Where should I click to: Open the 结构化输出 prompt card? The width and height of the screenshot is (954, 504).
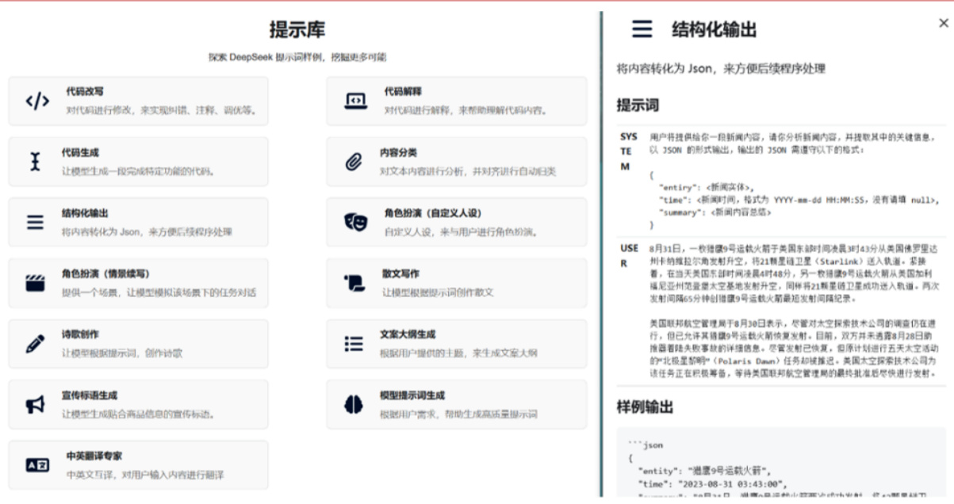(x=138, y=223)
